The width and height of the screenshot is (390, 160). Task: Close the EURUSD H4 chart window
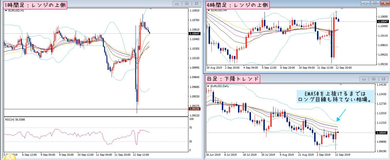click(x=385, y=3)
